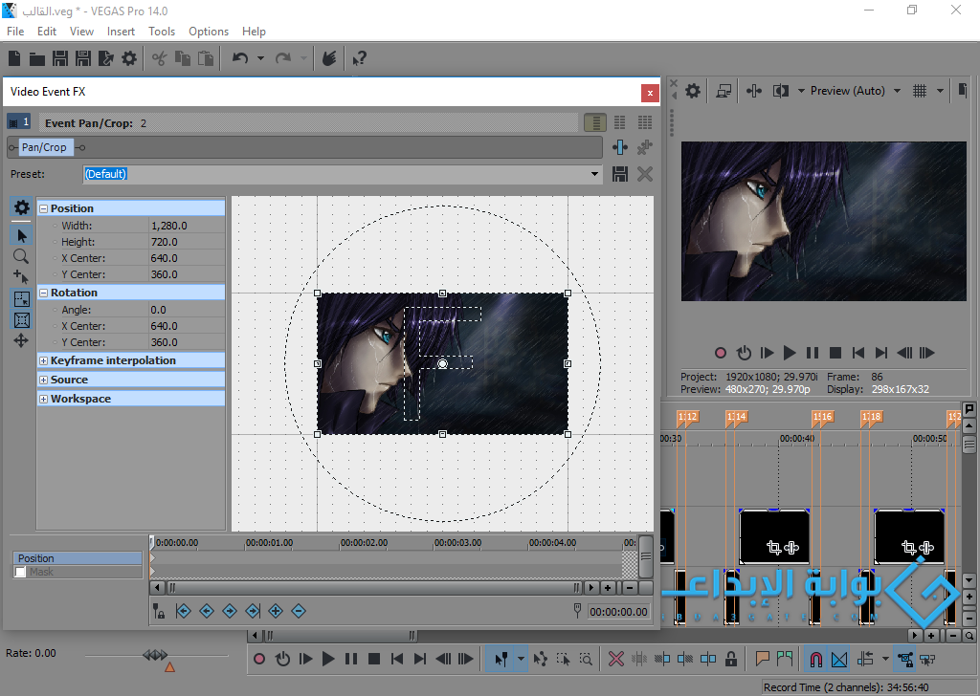Image resolution: width=980 pixels, height=696 pixels.
Task: Click the Render As toolbar icon
Action: pyautogui.click(x=105, y=58)
